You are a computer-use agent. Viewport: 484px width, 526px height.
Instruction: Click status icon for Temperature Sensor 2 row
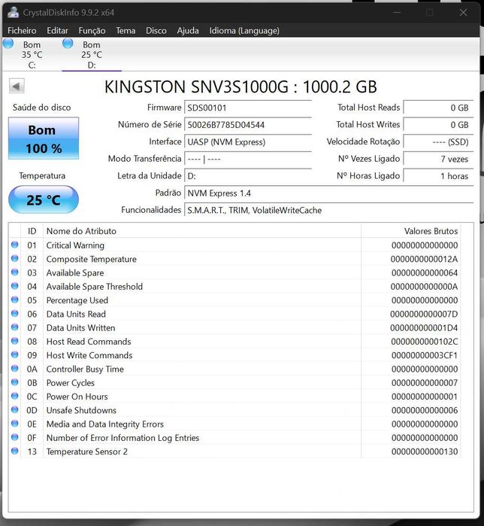15,451
